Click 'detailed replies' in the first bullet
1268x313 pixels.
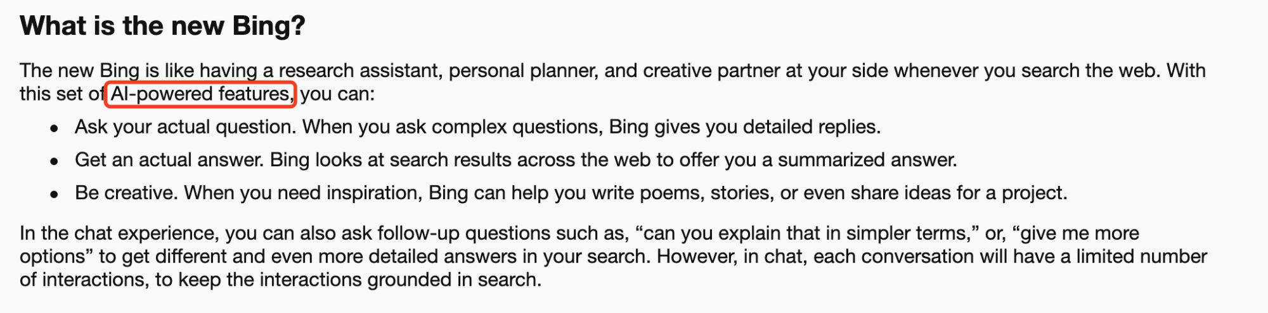pos(810,127)
